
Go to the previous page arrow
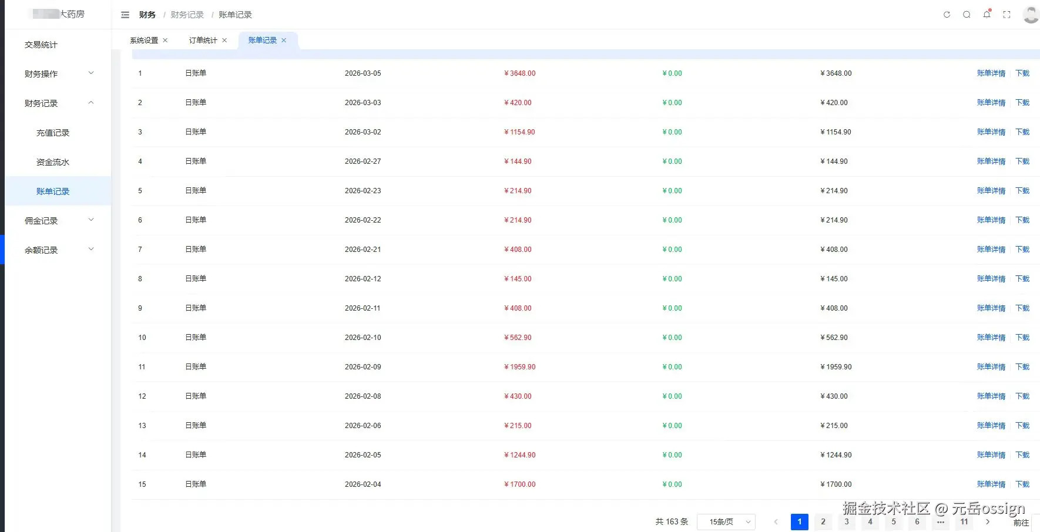776,522
